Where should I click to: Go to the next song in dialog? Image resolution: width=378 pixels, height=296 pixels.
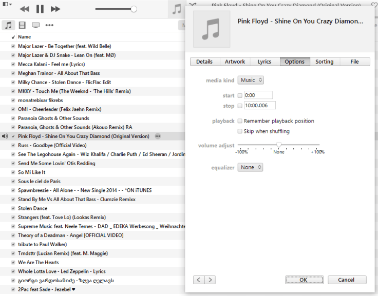click(x=210, y=280)
